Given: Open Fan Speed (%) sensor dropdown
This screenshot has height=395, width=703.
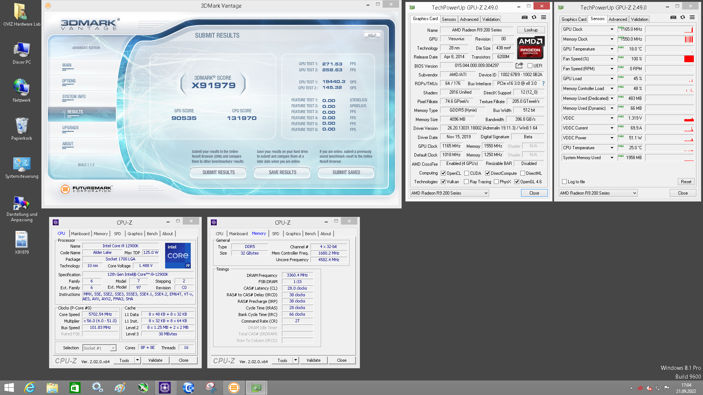Looking at the screenshot, I should (x=612, y=59).
